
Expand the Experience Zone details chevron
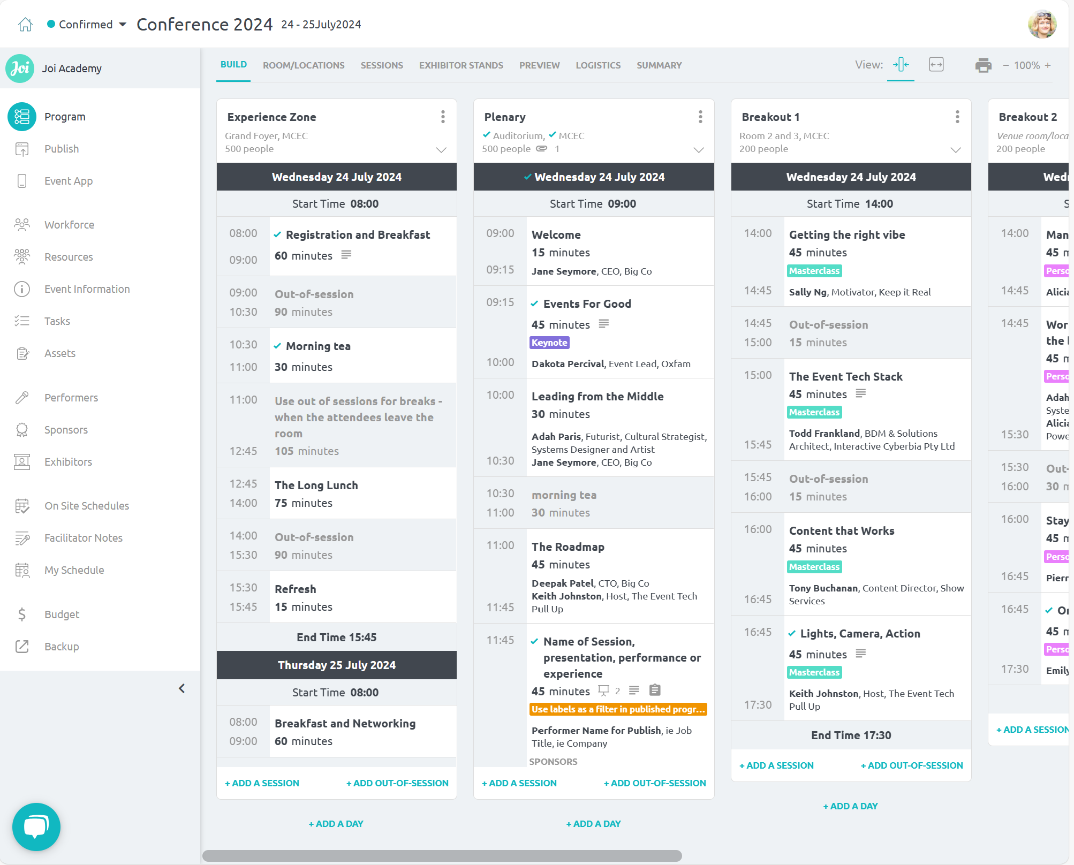(x=441, y=150)
